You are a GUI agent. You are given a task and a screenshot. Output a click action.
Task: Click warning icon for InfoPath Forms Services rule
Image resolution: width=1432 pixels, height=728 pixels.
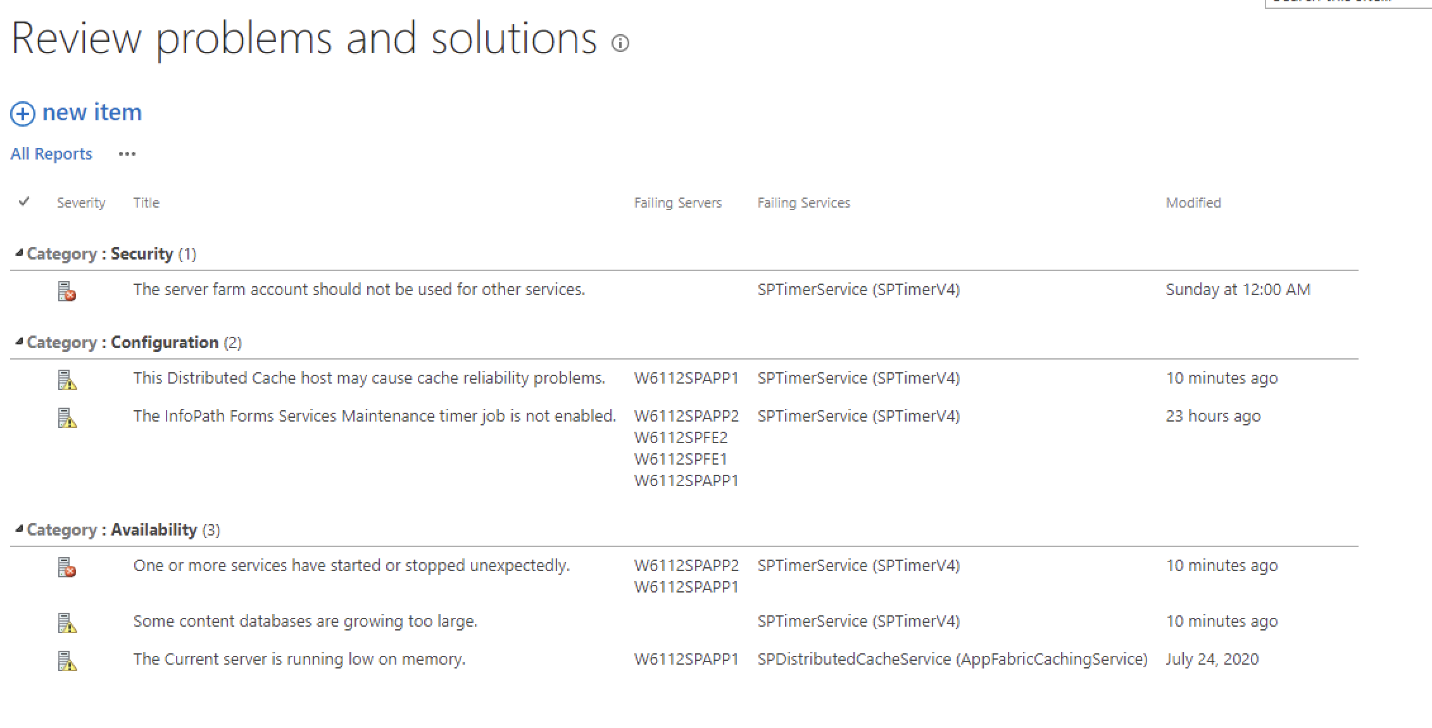pyautogui.click(x=67, y=418)
